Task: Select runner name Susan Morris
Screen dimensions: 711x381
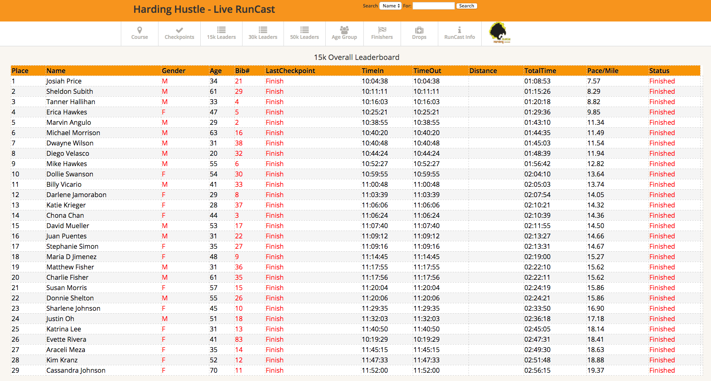Action: pos(67,288)
